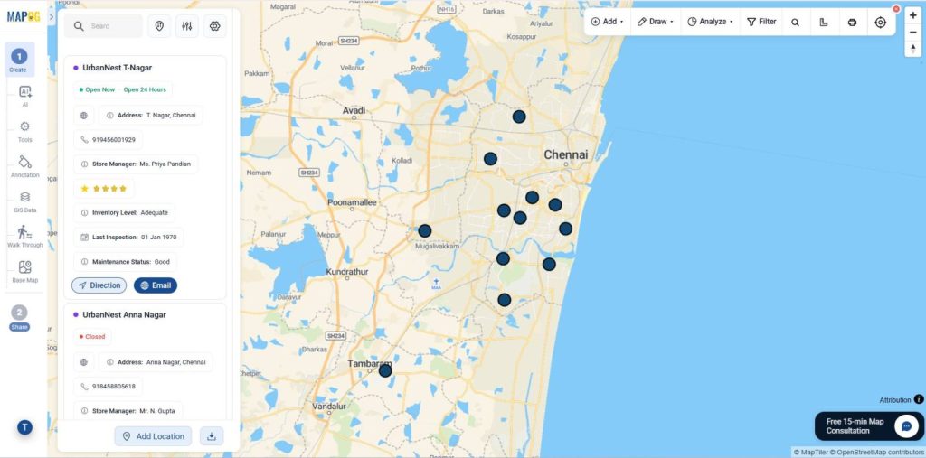Open the Analyze dropdown menu

click(710, 22)
